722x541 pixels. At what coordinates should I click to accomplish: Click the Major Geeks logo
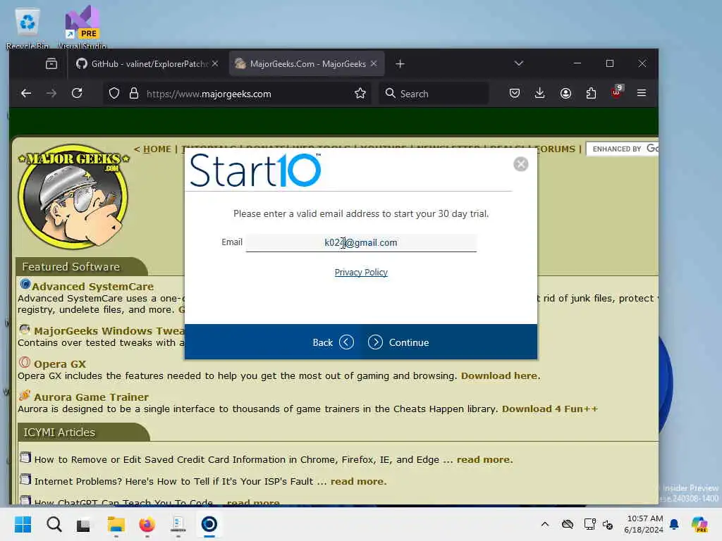coord(73,197)
